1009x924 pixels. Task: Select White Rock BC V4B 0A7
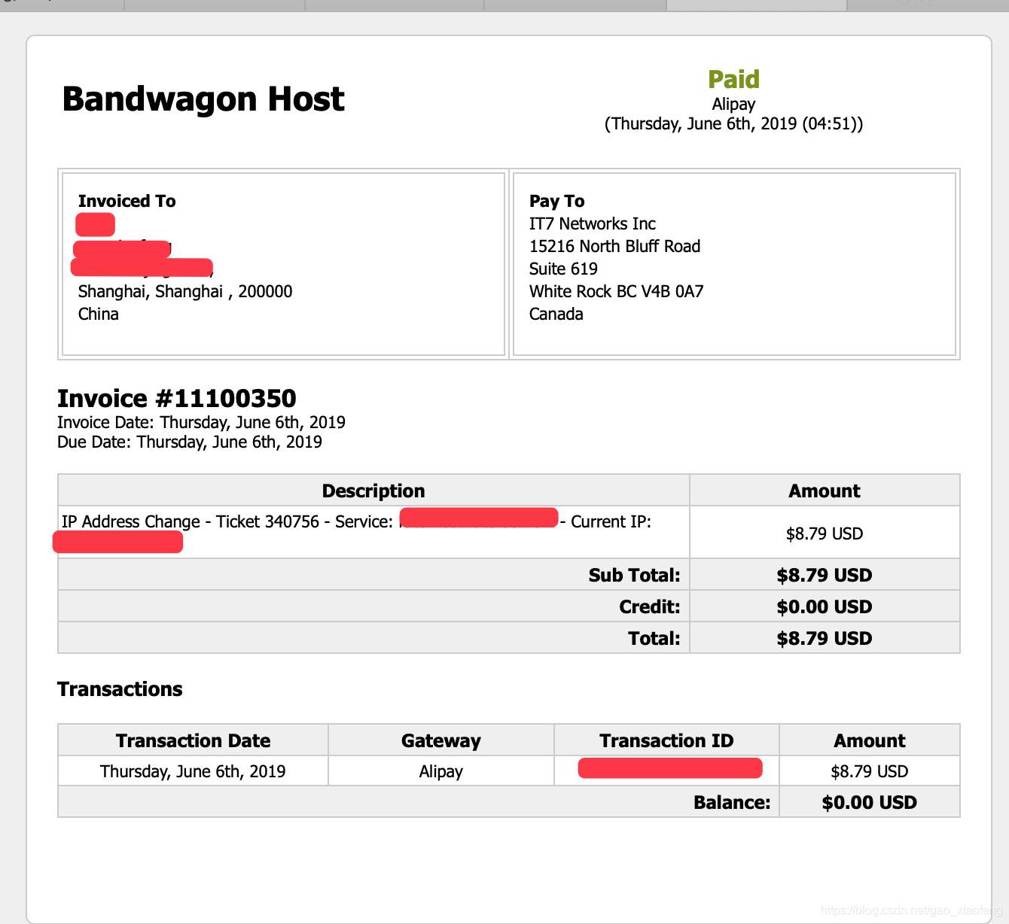click(x=616, y=291)
